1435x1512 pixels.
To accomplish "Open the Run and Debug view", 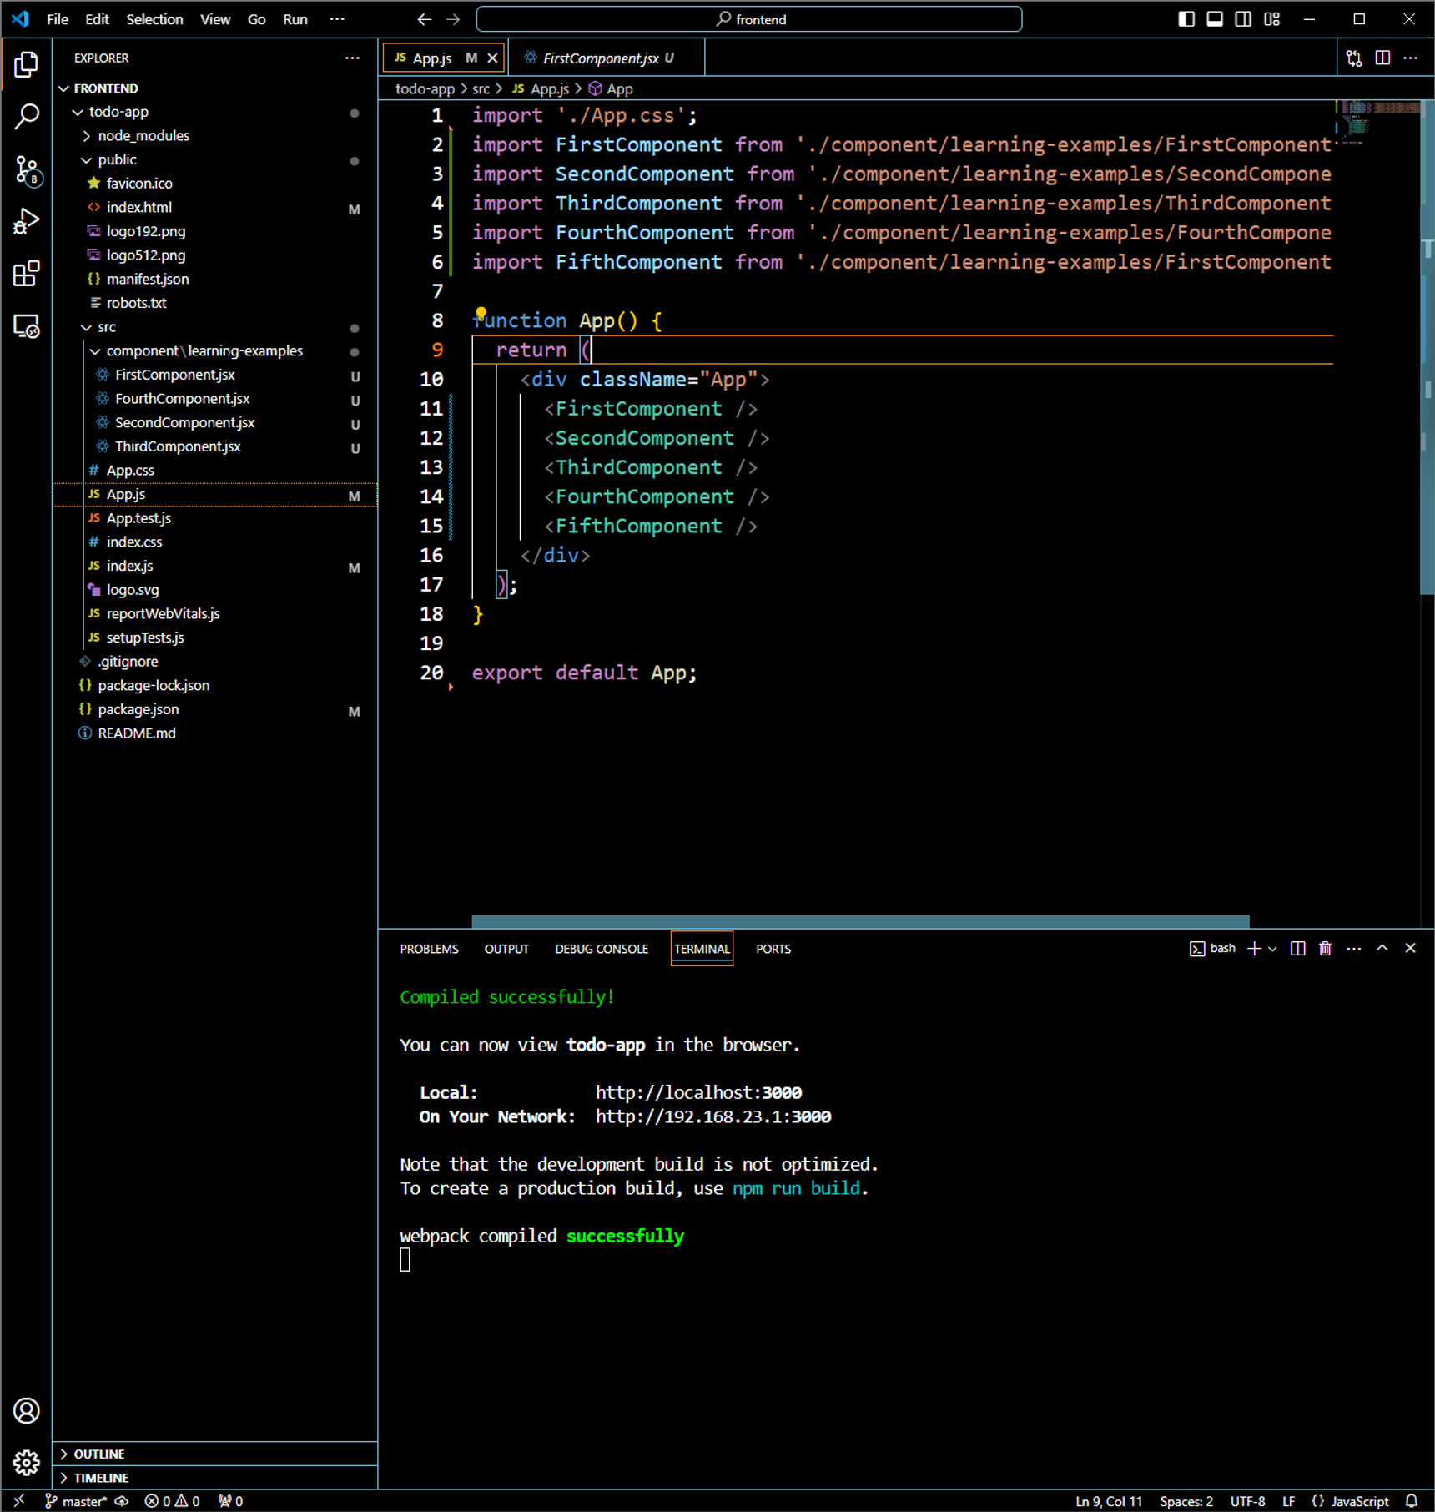I will [27, 222].
